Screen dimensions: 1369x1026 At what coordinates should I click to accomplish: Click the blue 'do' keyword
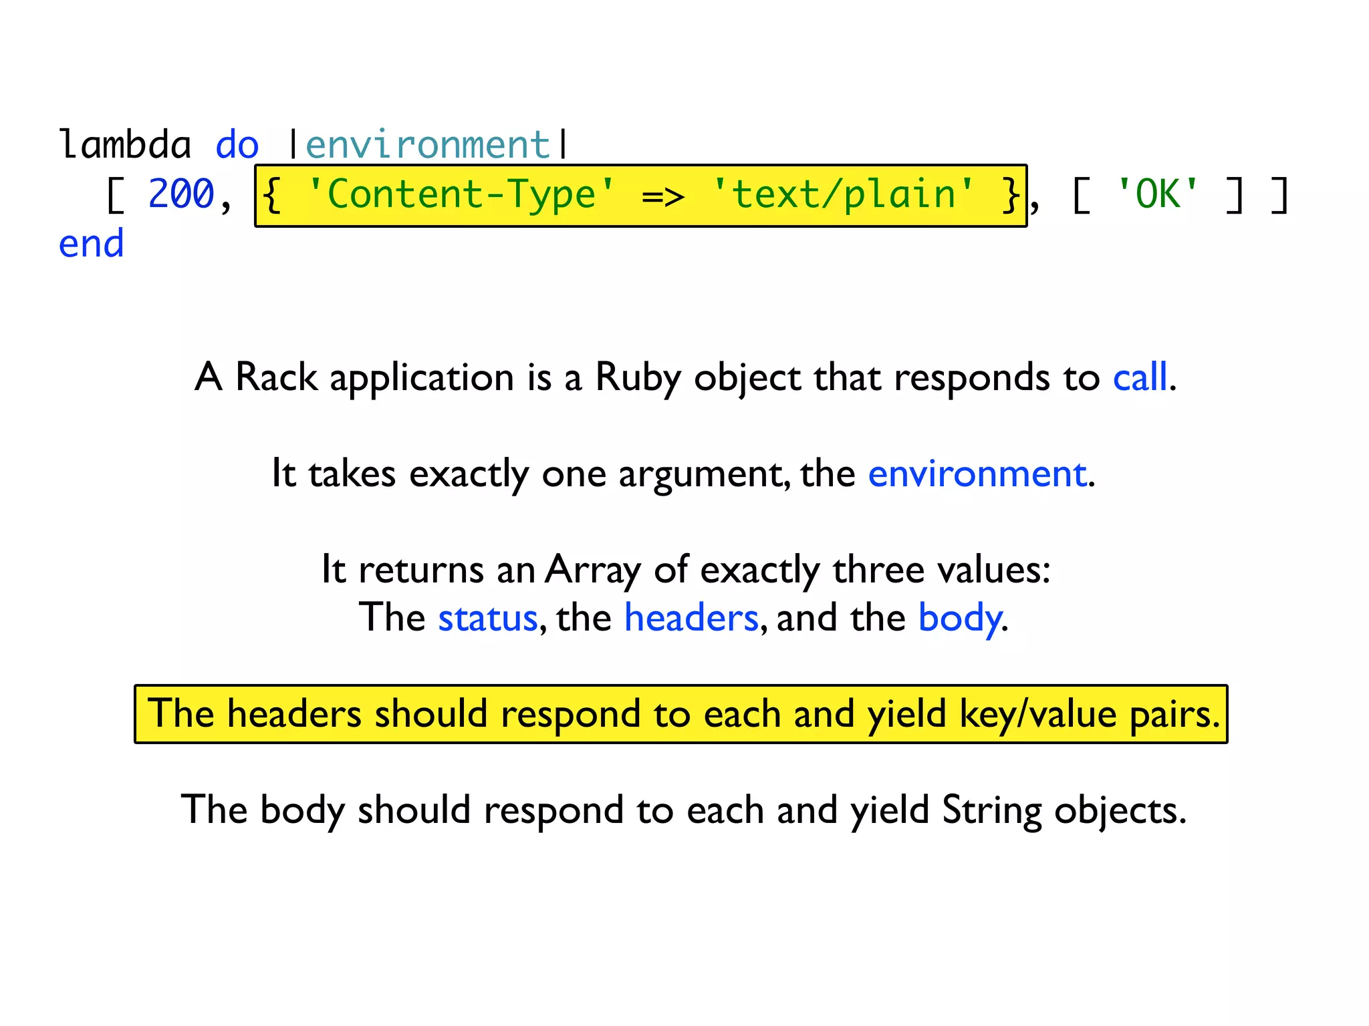pyautogui.click(x=237, y=145)
